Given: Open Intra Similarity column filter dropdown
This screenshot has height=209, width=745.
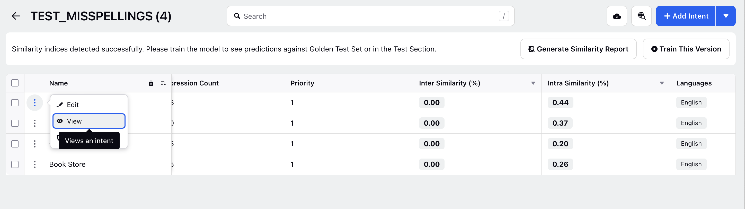Looking at the screenshot, I should [x=661, y=83].
